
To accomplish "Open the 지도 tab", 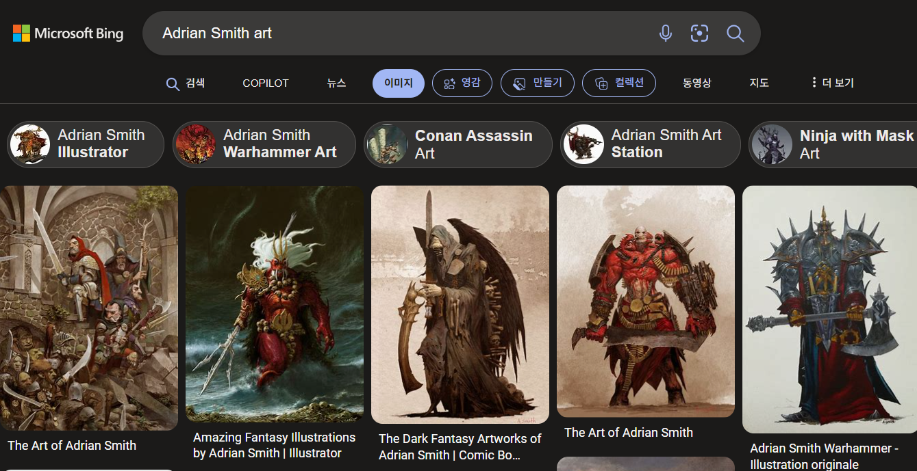I will click(x=759, y=83).
